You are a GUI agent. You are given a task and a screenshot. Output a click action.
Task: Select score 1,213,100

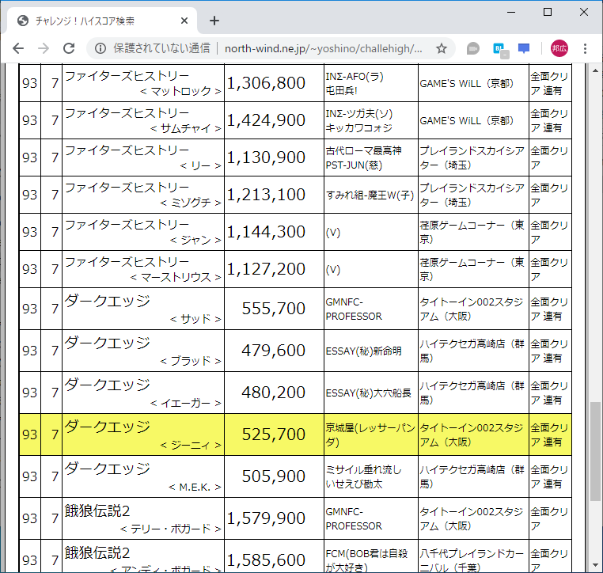266,195
